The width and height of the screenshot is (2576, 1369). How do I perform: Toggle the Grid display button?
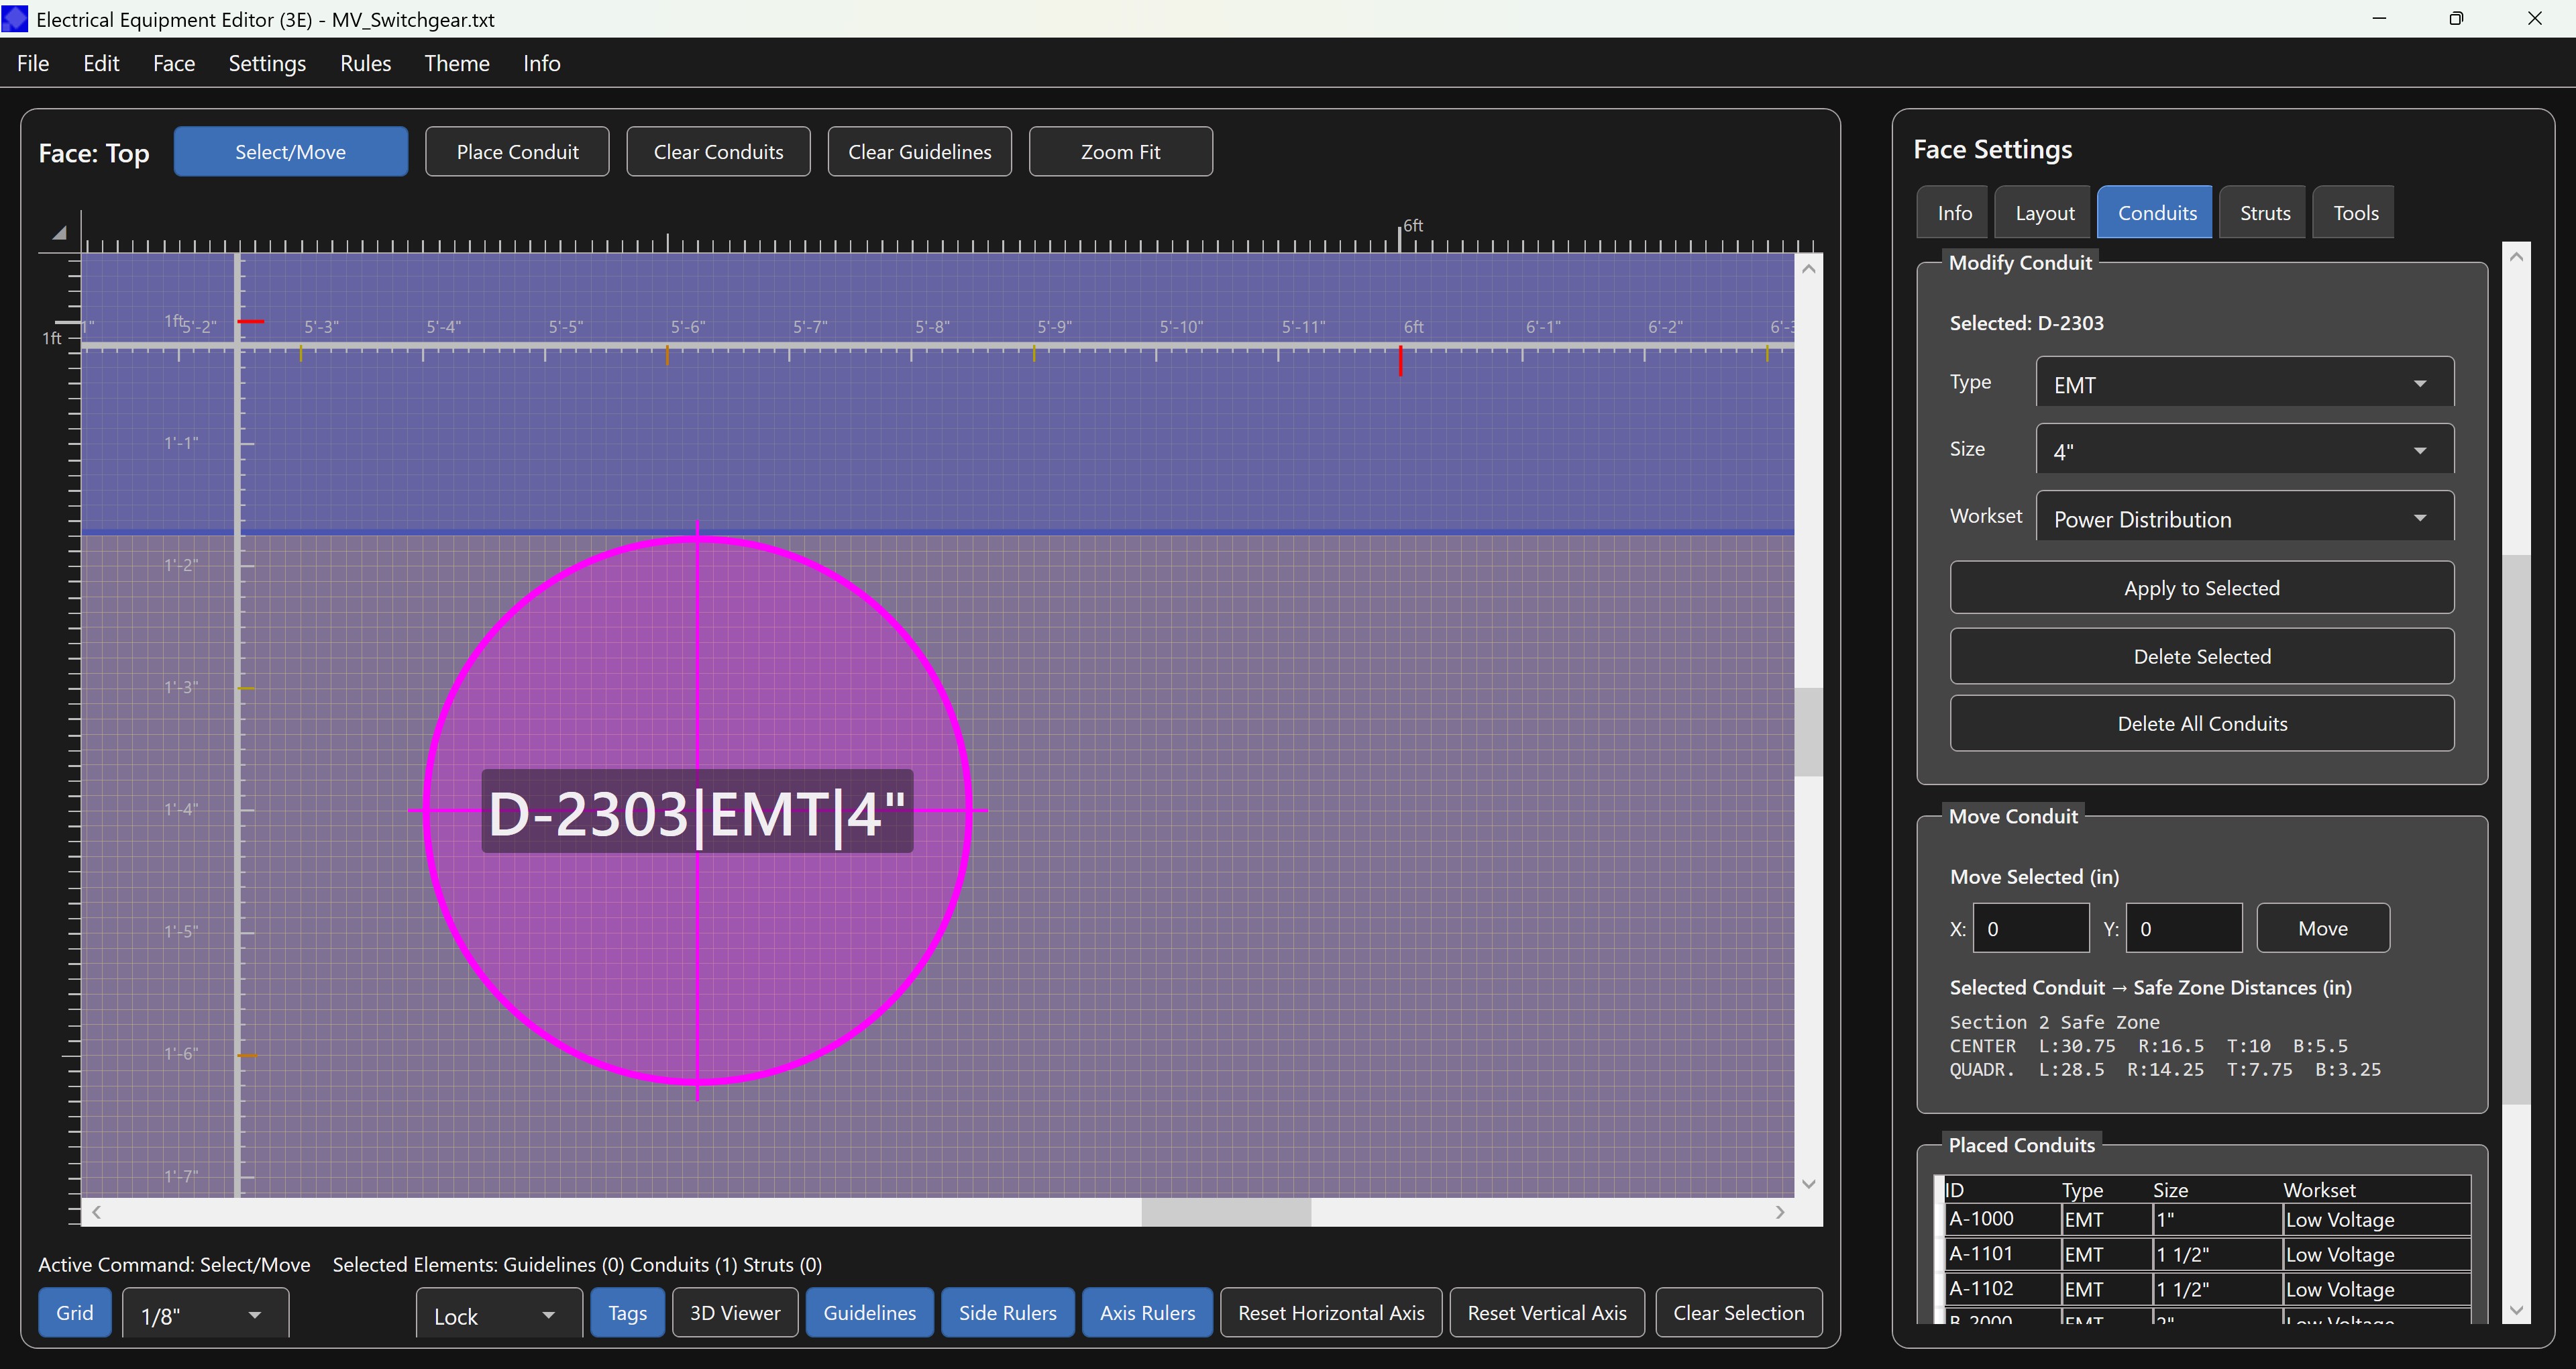(x=74, y=1313)
